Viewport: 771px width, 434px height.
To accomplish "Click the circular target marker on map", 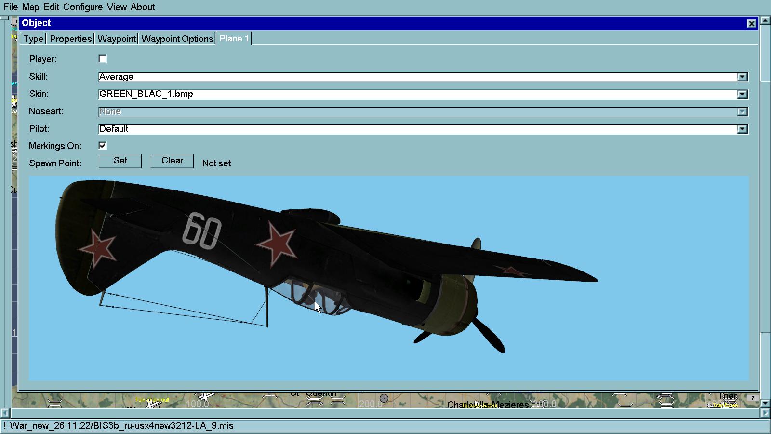I will [384, 398].
